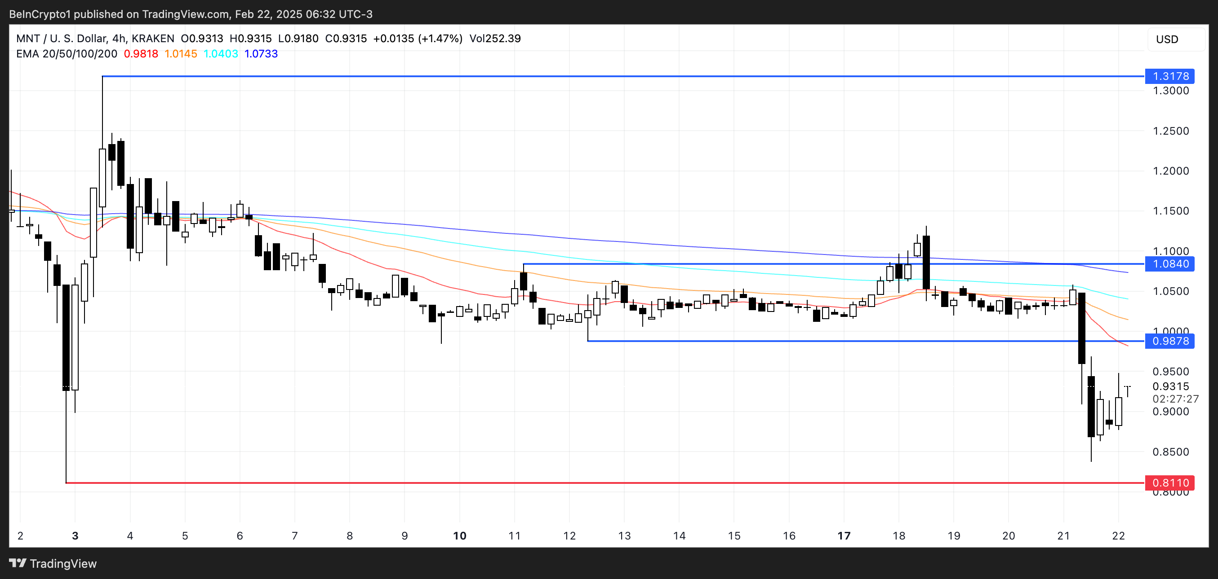Image resolution: width=1218 pixels, height=579 pixels.
Task: Click the orange EMA value 1.0145
Action: [181, 54]
